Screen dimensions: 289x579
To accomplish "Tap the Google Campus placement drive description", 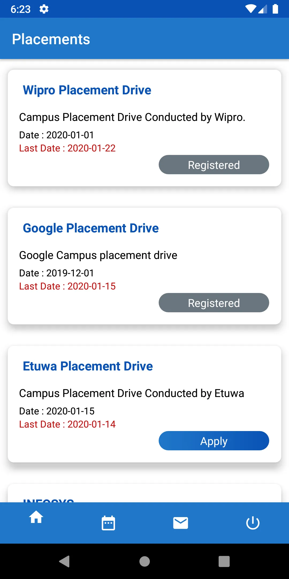I will (98, 255).
